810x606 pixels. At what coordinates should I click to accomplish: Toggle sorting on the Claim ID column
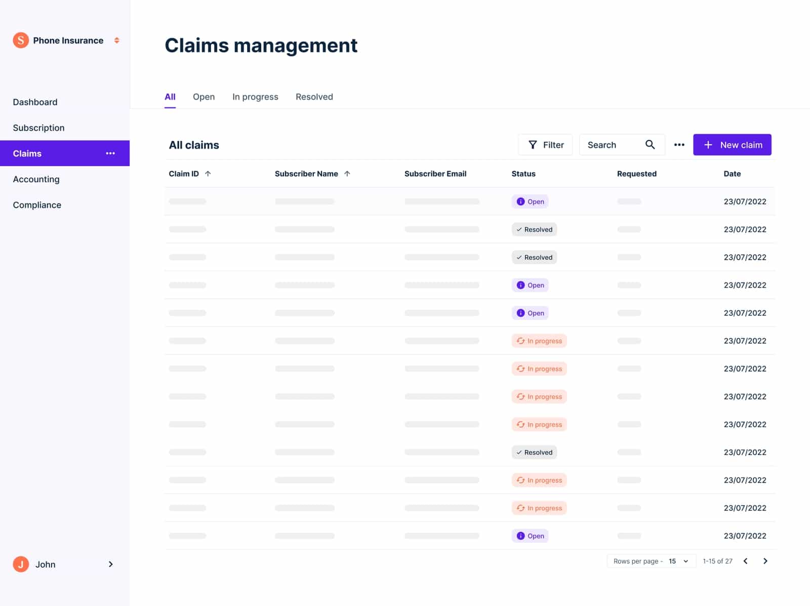coord(208,173)
